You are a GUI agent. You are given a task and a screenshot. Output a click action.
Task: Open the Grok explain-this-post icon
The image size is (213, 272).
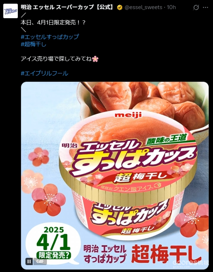click(x=196, y=8)
